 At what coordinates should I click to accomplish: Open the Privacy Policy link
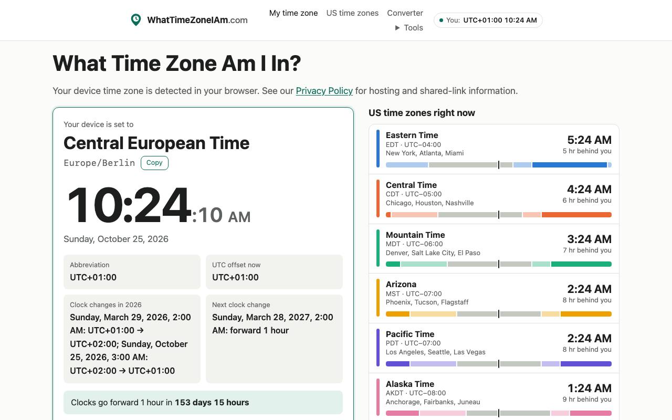pos(324,91)
